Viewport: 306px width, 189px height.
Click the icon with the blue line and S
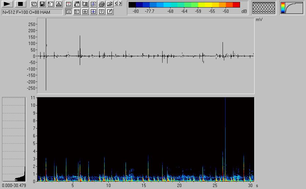coord(93,4)
